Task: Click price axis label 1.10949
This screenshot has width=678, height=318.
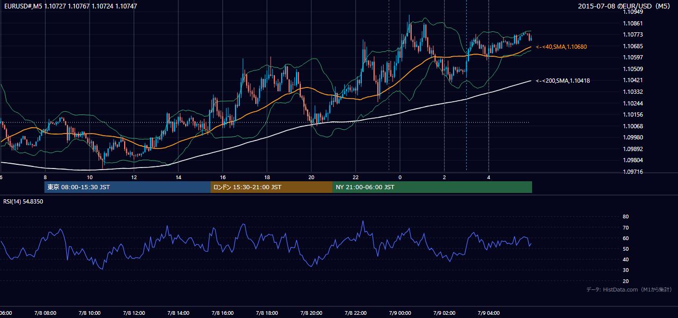Action: [632, 12]
